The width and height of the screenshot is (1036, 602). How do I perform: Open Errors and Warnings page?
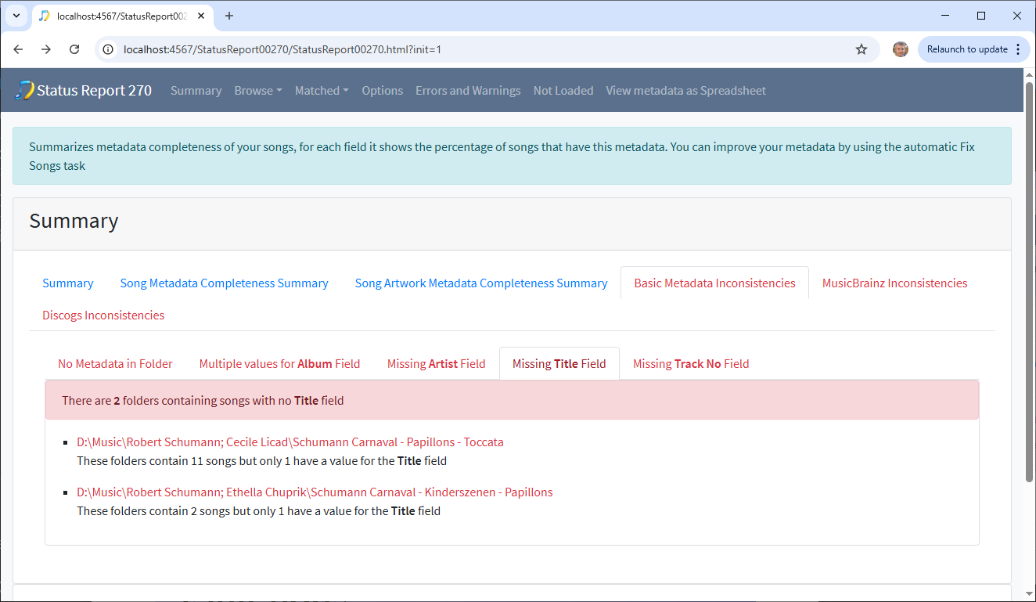(468, 91)
